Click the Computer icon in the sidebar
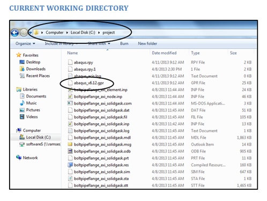 pyautogui.click(x=19, y=130)
